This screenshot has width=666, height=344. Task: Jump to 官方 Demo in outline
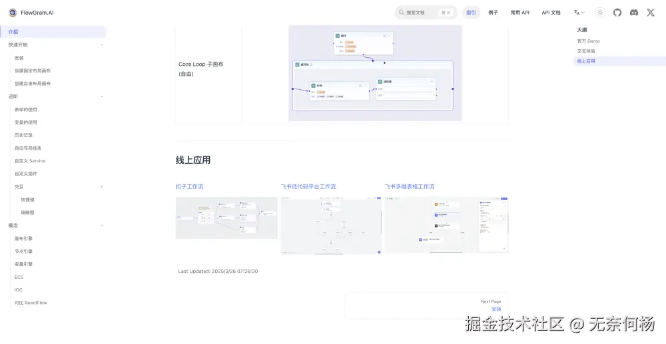pos(588,41)
